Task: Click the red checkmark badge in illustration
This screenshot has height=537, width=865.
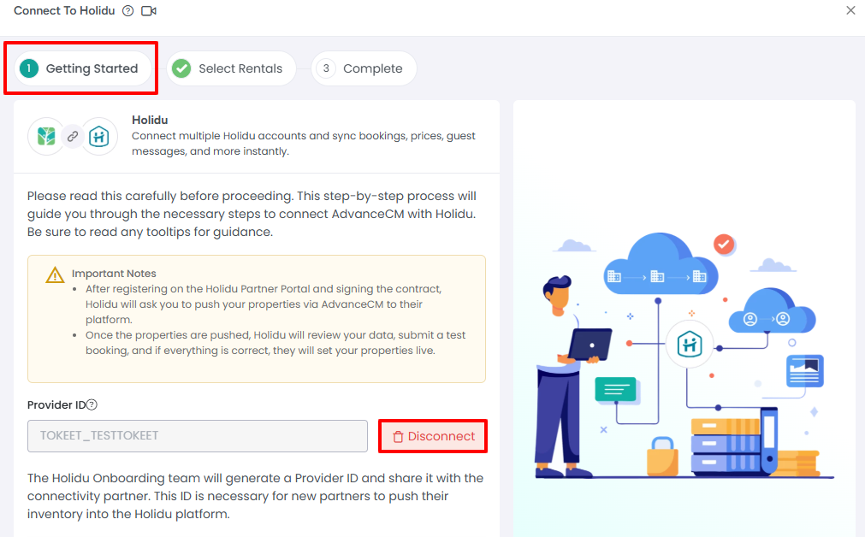Action: pos(724,244)
